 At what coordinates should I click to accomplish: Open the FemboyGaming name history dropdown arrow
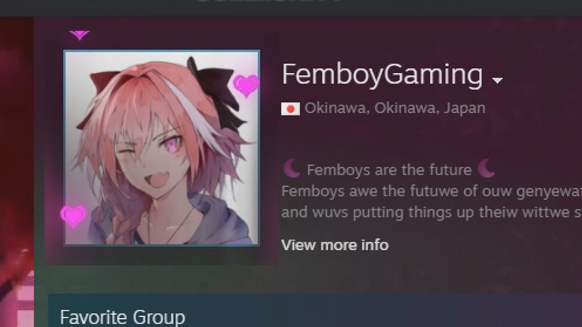pos(497,81)
